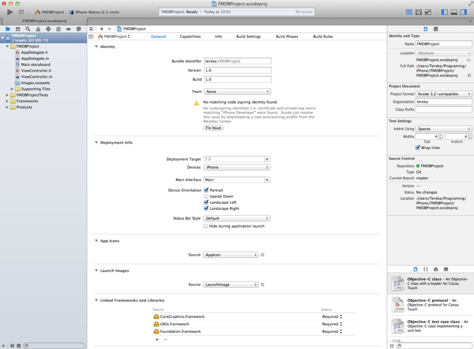Toggle the Navigator pane visibility
Viewport: 474px width, 349px height.
[444, 12]
